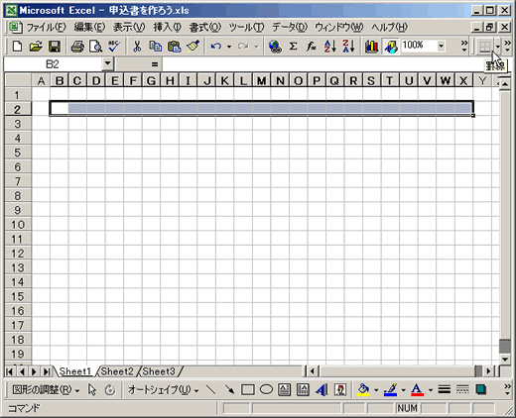This screenshot has height=418, width=516.
Task: Open the 図形の調整(R) button
Action: pos(46,390)
